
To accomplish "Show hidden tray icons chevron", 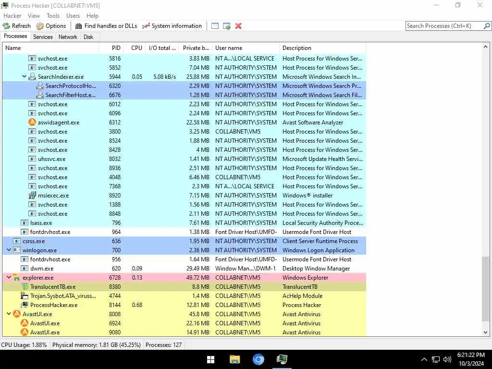I will [x=424, y=359].
